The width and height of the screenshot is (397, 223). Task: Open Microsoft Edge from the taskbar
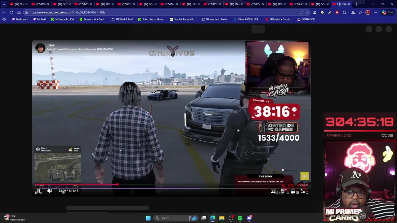point(213,218)
